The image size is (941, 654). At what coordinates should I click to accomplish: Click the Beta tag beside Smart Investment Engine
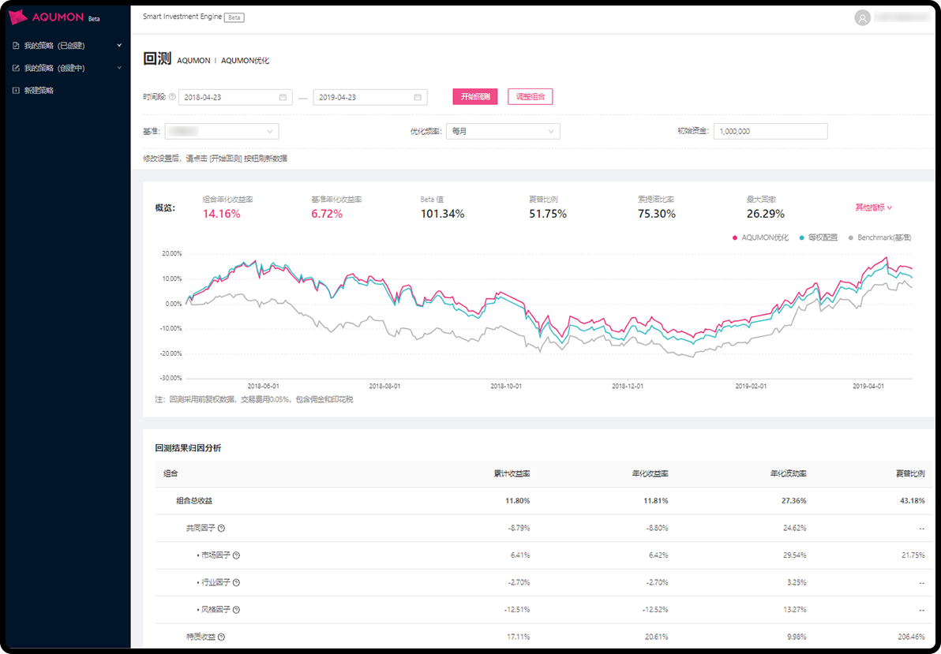coord(234,17)
